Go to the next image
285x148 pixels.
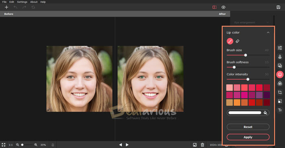127,145
